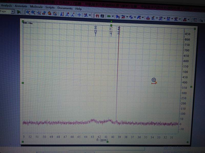Open the Page combo box dropdown
The height and width of the screenshot is (153, 205).
tap(13, 11)
